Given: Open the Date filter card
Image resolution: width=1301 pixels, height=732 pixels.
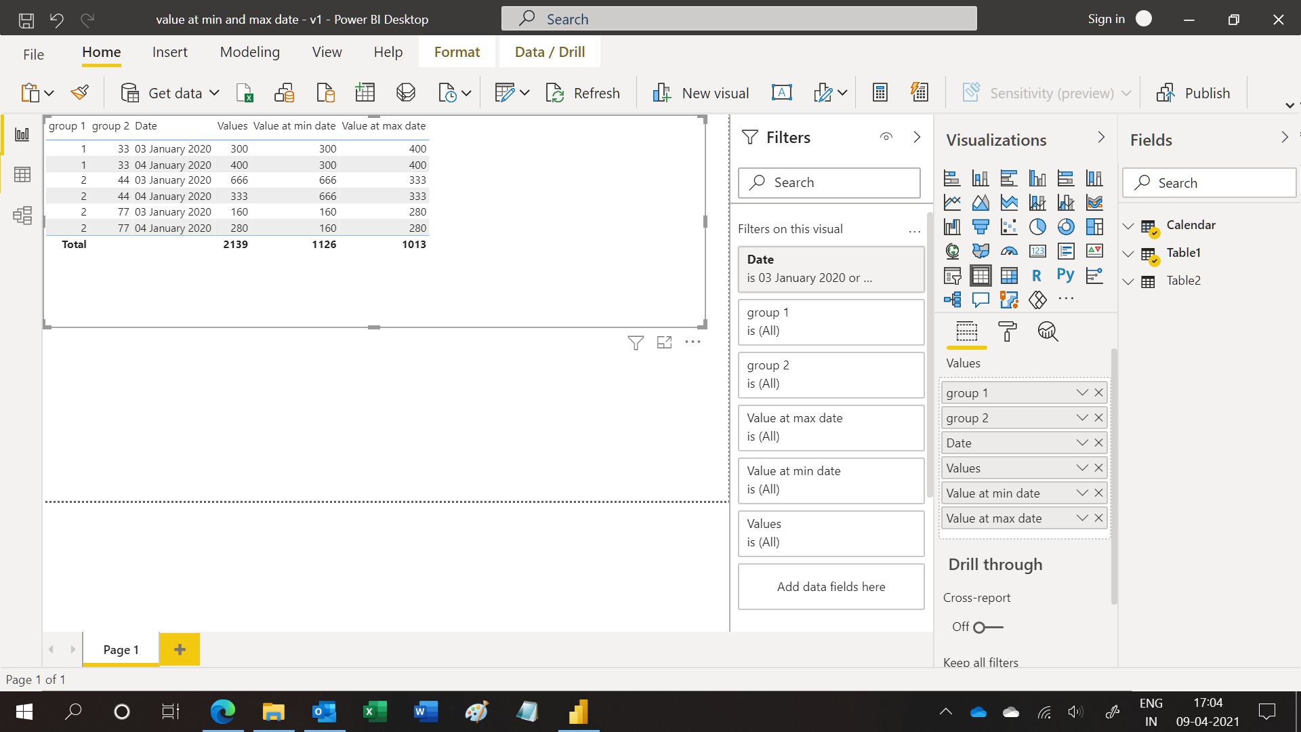Looking at the screenshot, I should (x=831, y=269).
